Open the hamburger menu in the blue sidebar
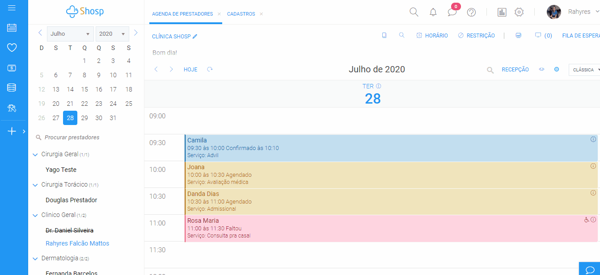 (12, 7)
